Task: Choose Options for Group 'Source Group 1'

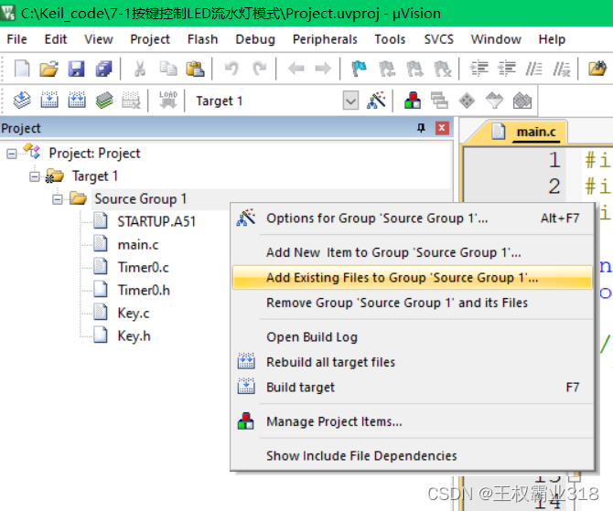Action: point(413,218)
